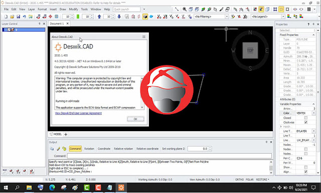Screen dimensions: 321x193
Task: Click the pencil icon in Output panel
Action: click(58, 149)
